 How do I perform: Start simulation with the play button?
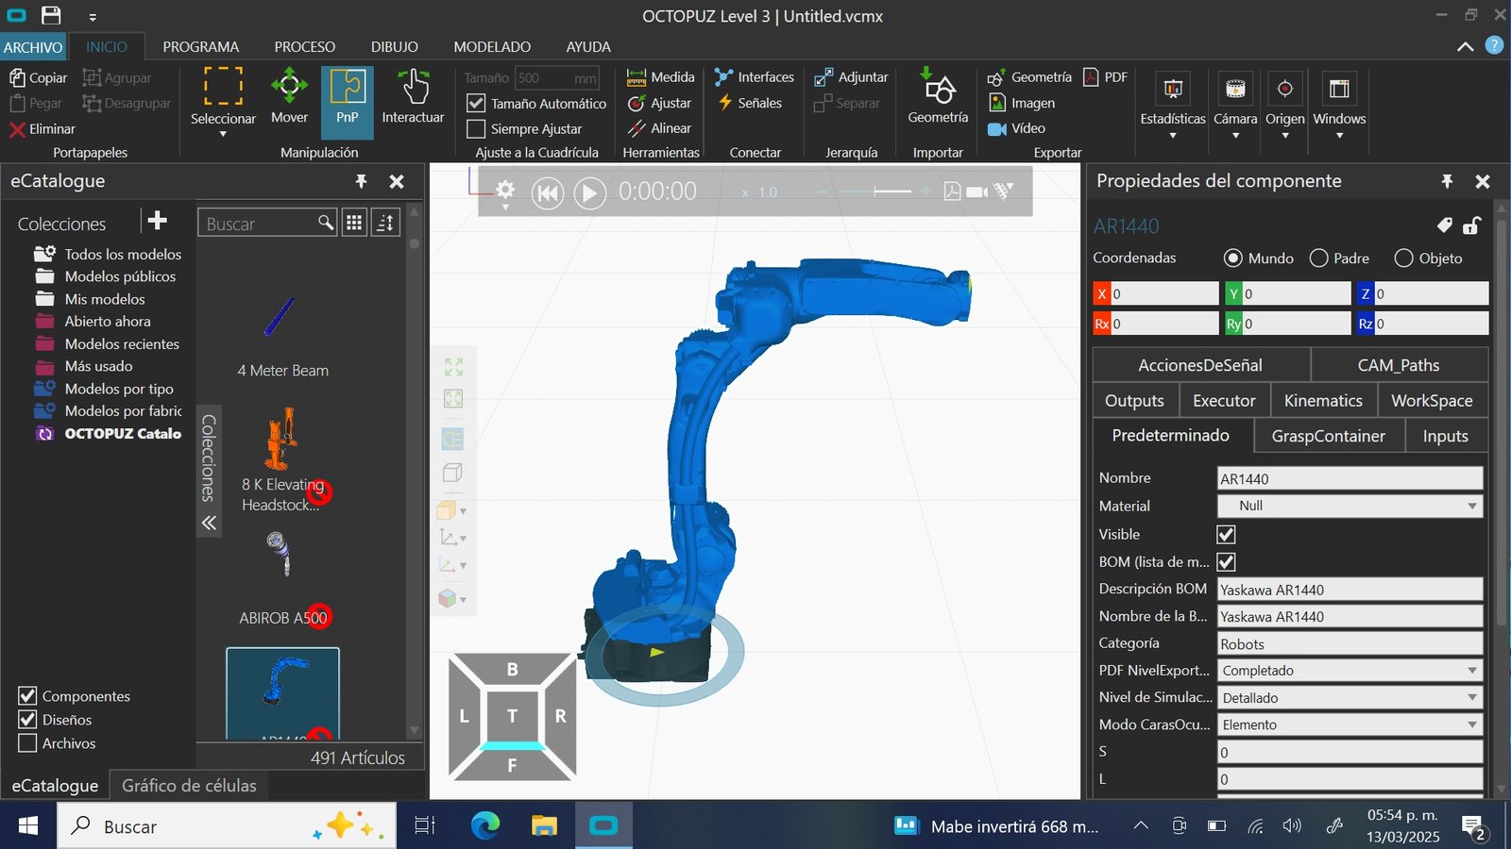click(590, 192)
